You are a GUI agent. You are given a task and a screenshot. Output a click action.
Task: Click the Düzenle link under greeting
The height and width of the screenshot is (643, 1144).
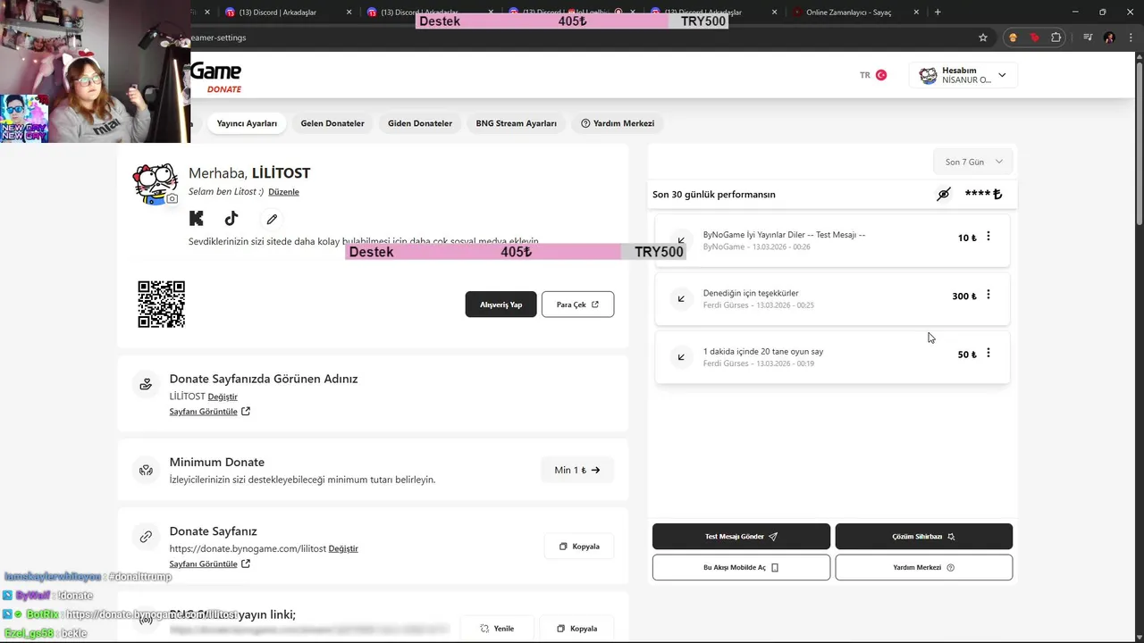click(283, 192)
